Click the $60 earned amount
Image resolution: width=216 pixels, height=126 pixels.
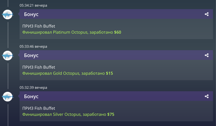(118, 32)
